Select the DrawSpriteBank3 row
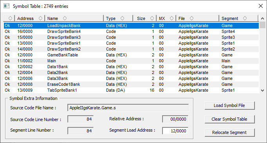Image resolution: width=267 pixels, height=143 pixels. pos(131,37)
